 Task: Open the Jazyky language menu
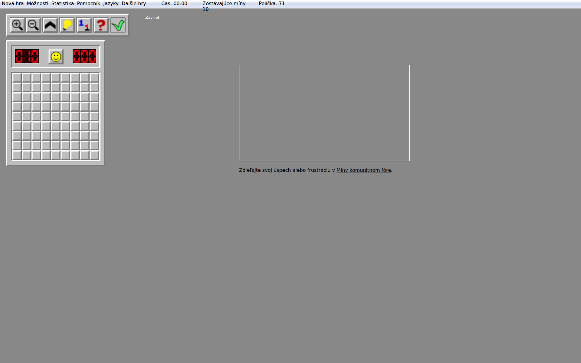point(111,4)
